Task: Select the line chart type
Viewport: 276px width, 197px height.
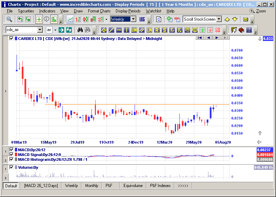Action: (x=70, y=19)
